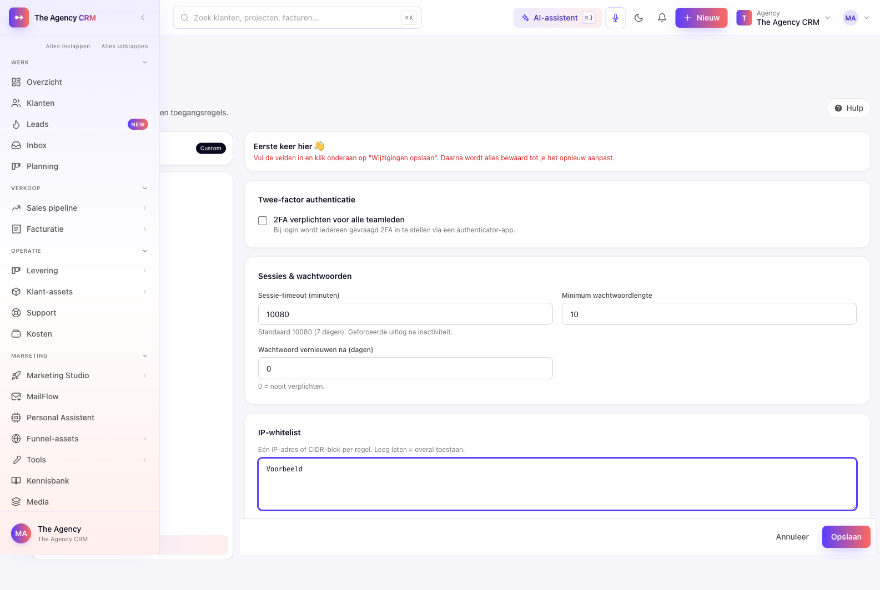
Task: Go to Klanten in sidebar
Action: (x=79, y=103)
